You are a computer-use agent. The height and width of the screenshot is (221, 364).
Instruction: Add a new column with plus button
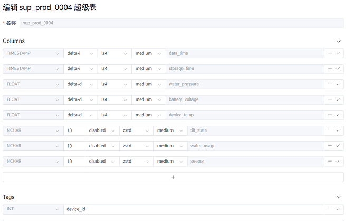tap(173, 177)
